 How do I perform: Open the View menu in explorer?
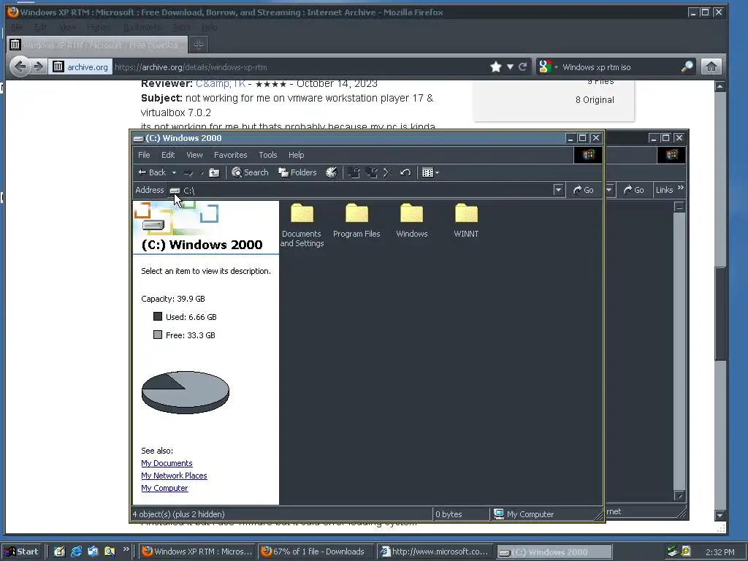click(194, 155)
